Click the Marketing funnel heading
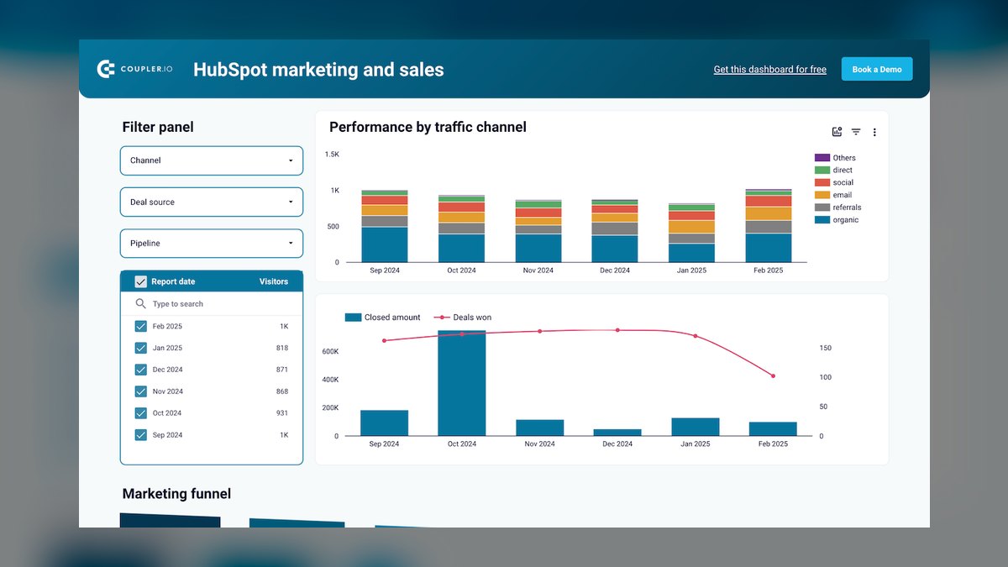The height and width of the screenshot is (567, 1008). (x=176, y=494)
